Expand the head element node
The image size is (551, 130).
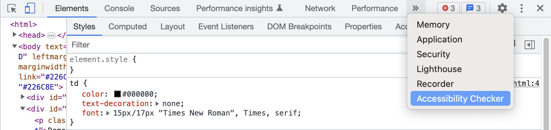(x=15, y=34)
